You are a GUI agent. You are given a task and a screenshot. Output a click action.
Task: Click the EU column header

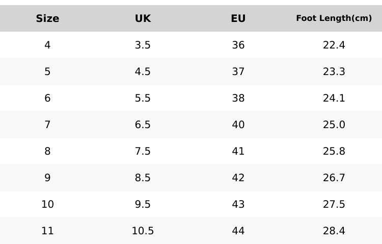pos(238,18)
